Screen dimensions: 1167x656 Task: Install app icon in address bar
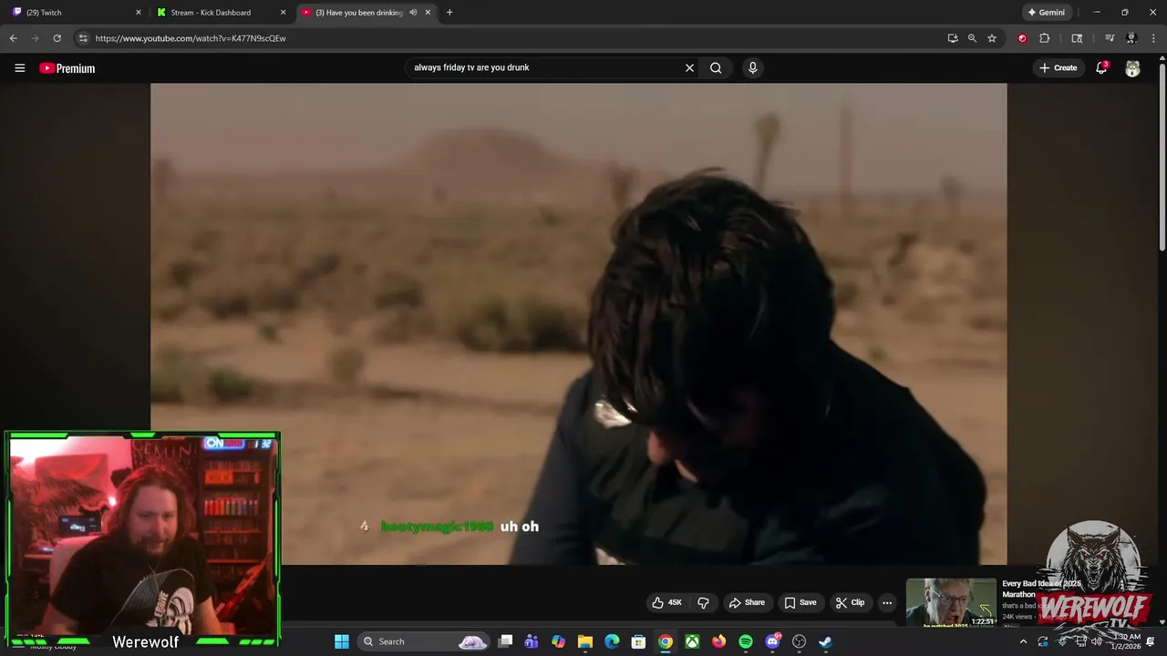pos(953,38)
